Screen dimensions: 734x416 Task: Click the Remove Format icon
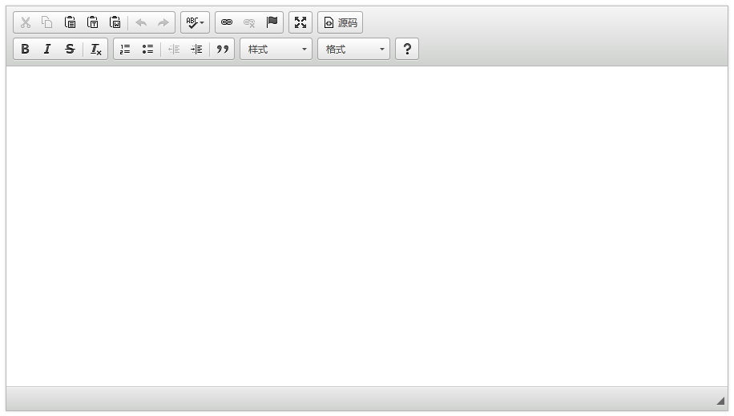pyautogui.click(x=95, y=49)
